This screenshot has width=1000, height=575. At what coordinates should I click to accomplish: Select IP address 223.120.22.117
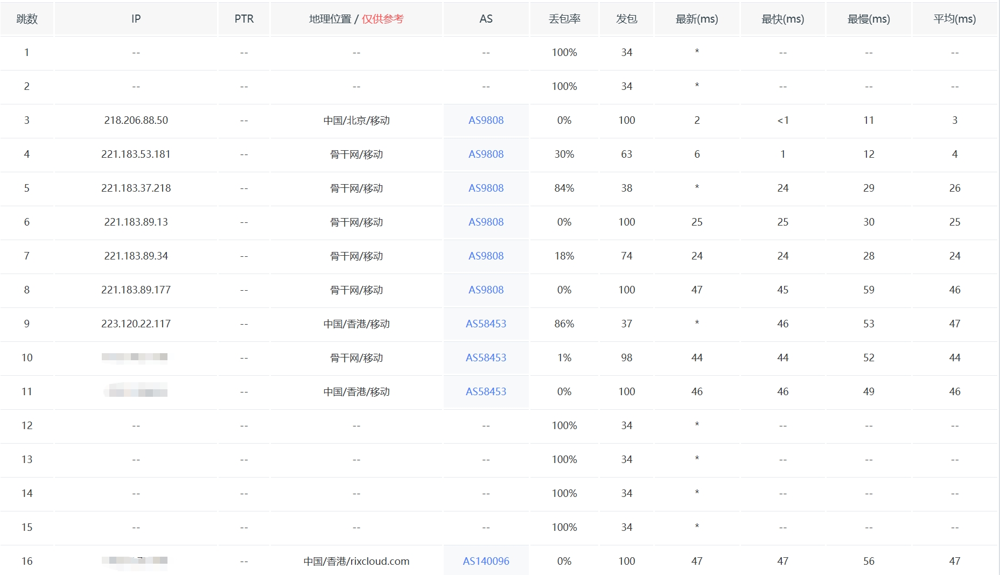click(x=136, y=324)
